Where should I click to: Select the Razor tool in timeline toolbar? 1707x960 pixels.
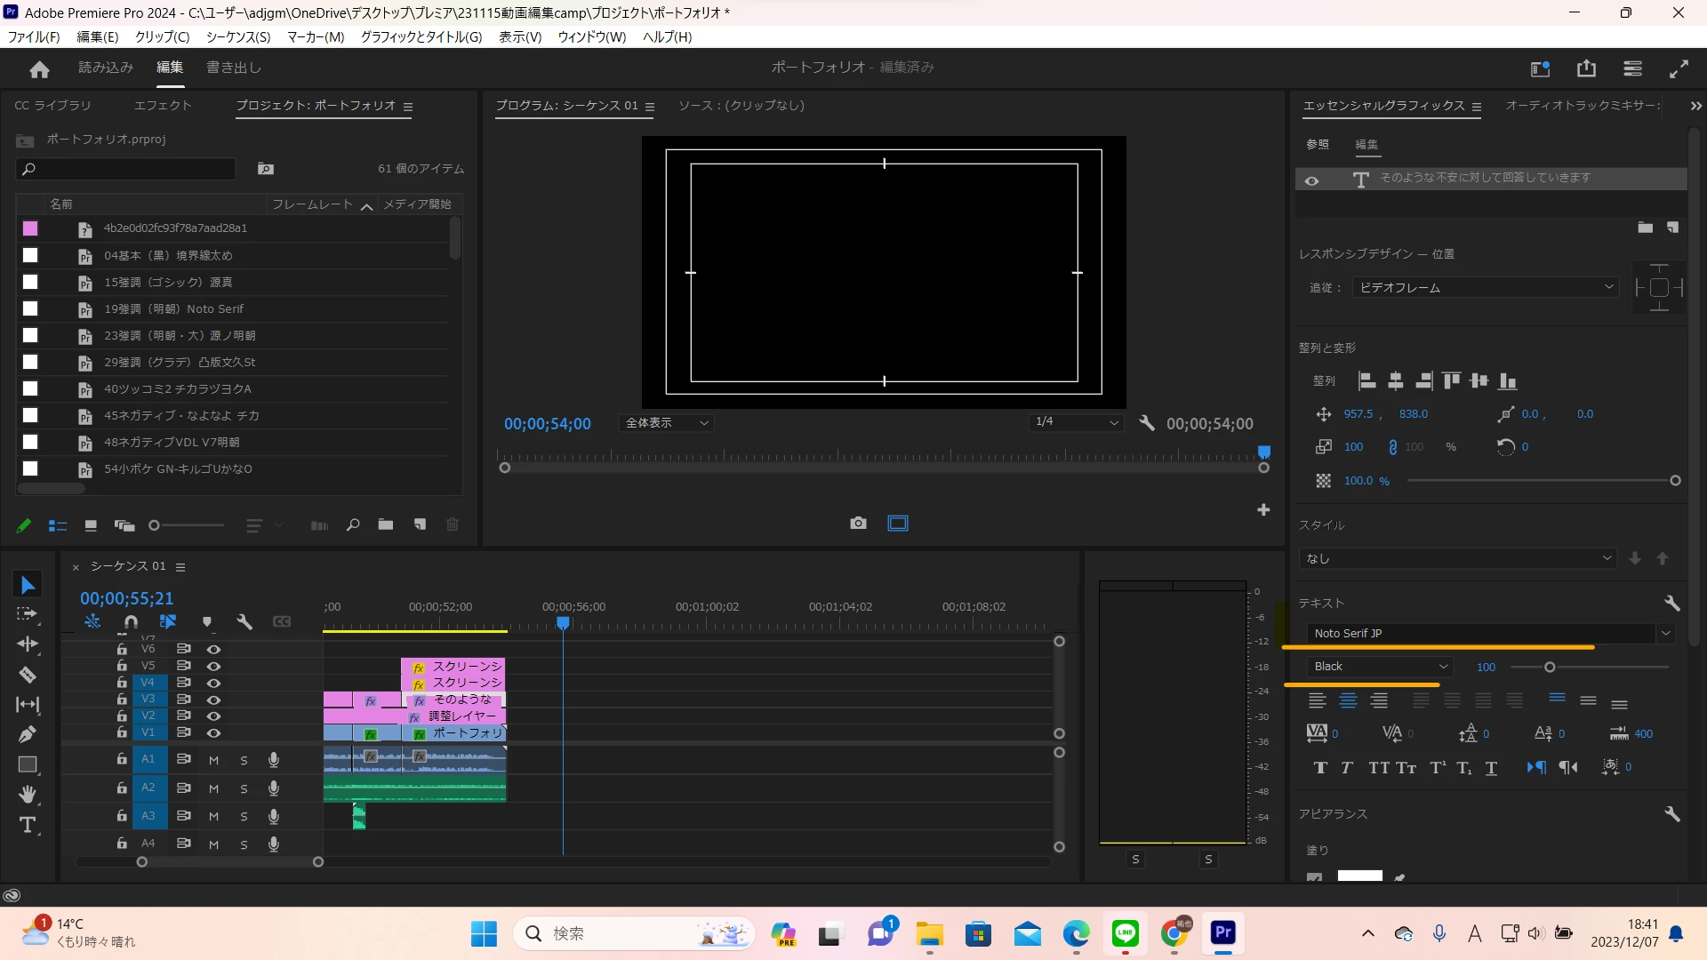tap(28, 675)
